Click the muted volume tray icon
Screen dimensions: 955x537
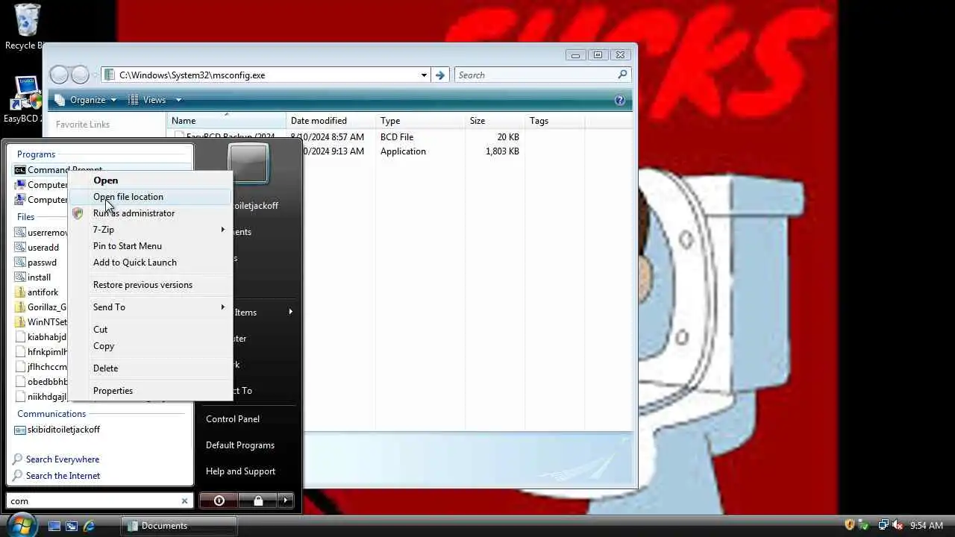click(x=898, y=525)
